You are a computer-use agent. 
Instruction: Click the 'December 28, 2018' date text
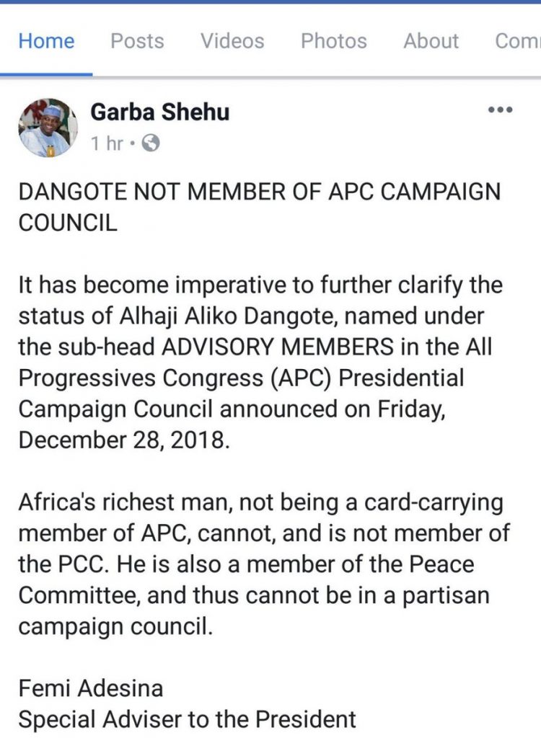124,440
